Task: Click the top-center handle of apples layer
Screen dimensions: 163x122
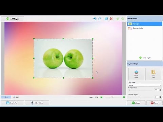Action: 63,39
